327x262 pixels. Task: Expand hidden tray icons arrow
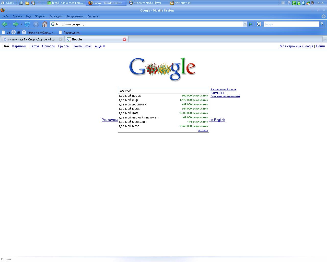tap(289, 3)
